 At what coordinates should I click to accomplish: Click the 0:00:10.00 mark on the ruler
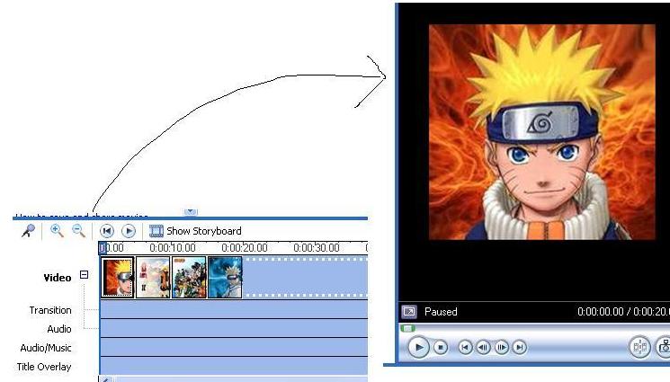pyautogui.click(x=172, y=248)
